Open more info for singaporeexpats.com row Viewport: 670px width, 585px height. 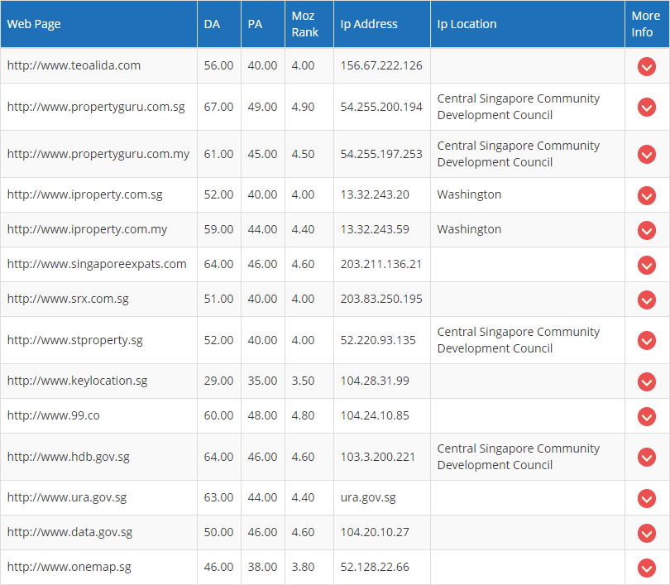tap(647, 265)
